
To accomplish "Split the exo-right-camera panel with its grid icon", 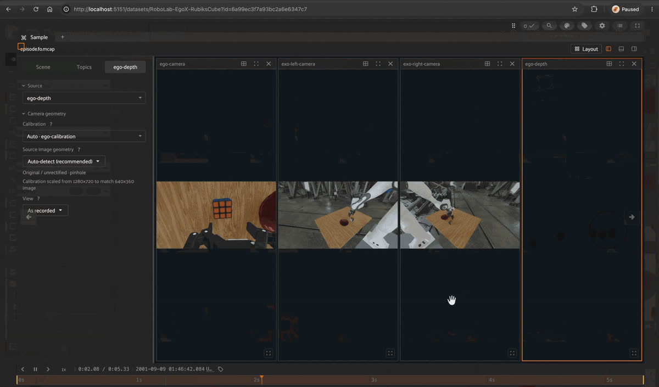I will click(487, 64).
